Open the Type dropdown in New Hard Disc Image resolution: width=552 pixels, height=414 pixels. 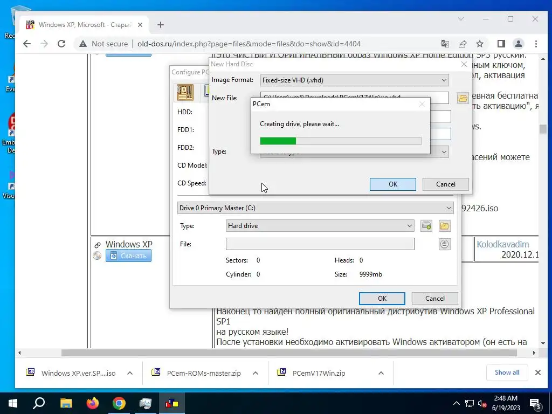[444, 151]
